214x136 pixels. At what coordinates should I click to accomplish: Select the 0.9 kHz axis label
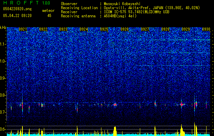[3, 78]
